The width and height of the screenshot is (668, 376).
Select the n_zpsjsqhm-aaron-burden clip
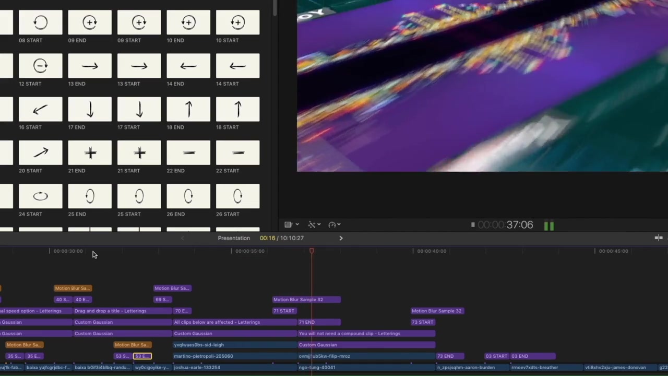tap(472, 368)
